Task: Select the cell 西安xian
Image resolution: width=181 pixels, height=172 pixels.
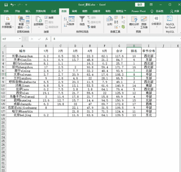Action: 22,93
